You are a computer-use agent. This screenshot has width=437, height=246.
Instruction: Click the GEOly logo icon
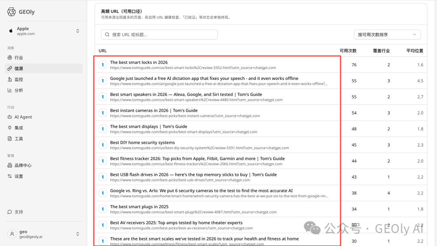pos(11,12)
